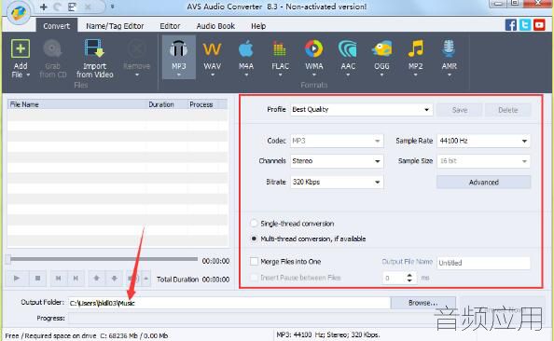
Task: Click the AVS application logo button
Action: point(19,13)
